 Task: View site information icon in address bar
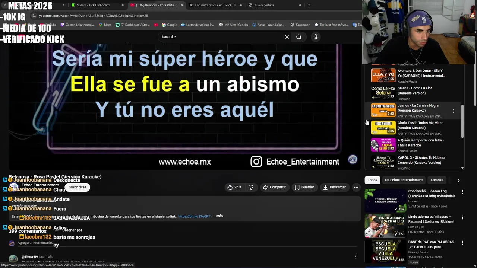pos(34,16)
